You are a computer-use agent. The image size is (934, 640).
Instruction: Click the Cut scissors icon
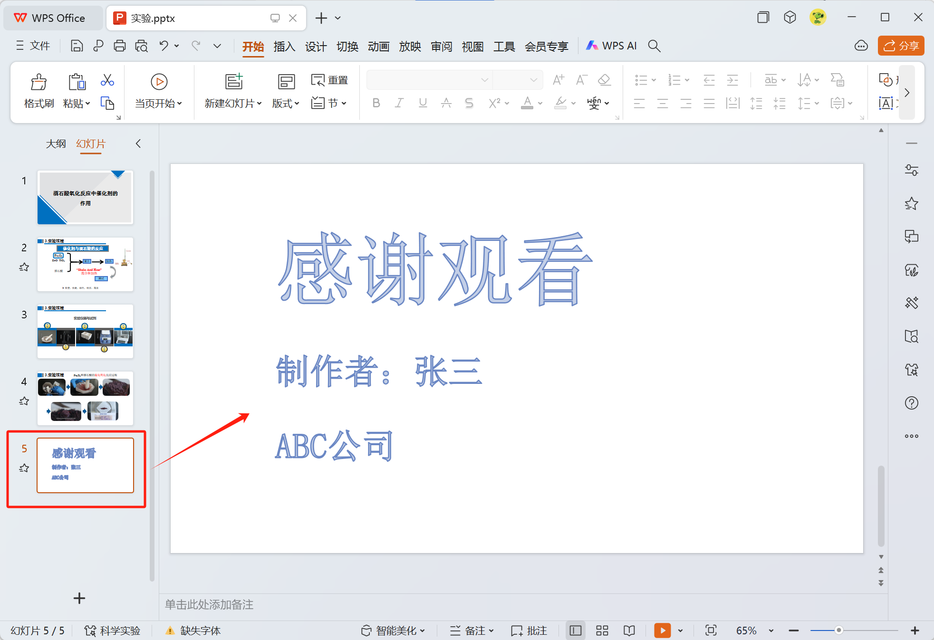(x=107, y=80)
